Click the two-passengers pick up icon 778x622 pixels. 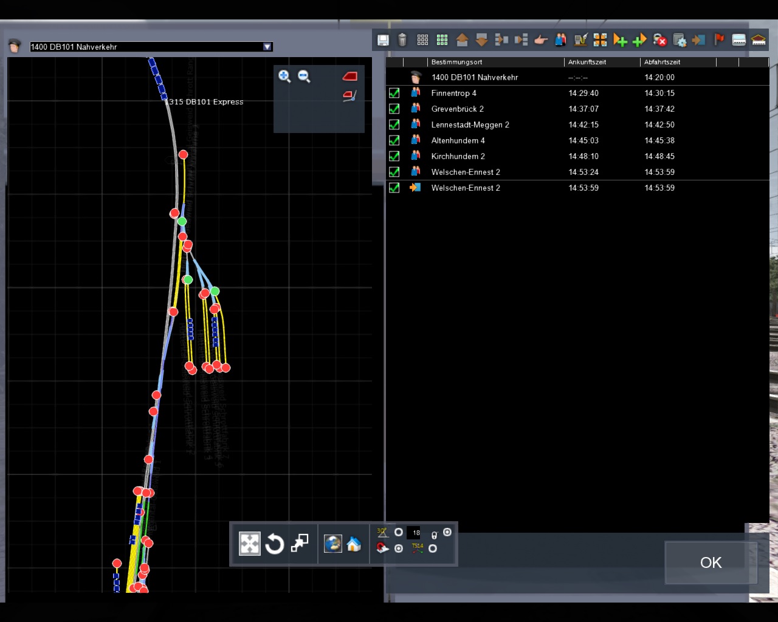coord(560,40)
